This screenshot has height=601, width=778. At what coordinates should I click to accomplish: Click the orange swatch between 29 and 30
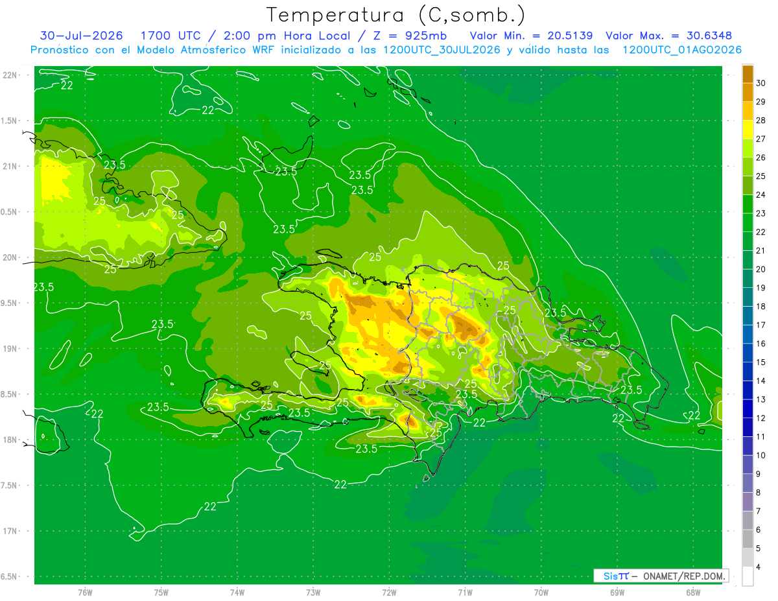(x=748, y=92)
